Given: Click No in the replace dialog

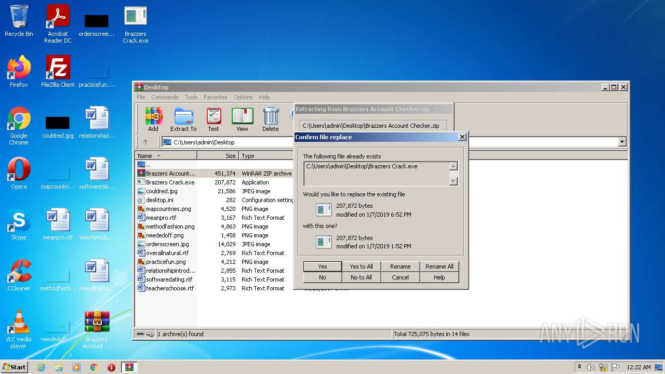Looking at the screenshot, I should [x=323, y=277].
